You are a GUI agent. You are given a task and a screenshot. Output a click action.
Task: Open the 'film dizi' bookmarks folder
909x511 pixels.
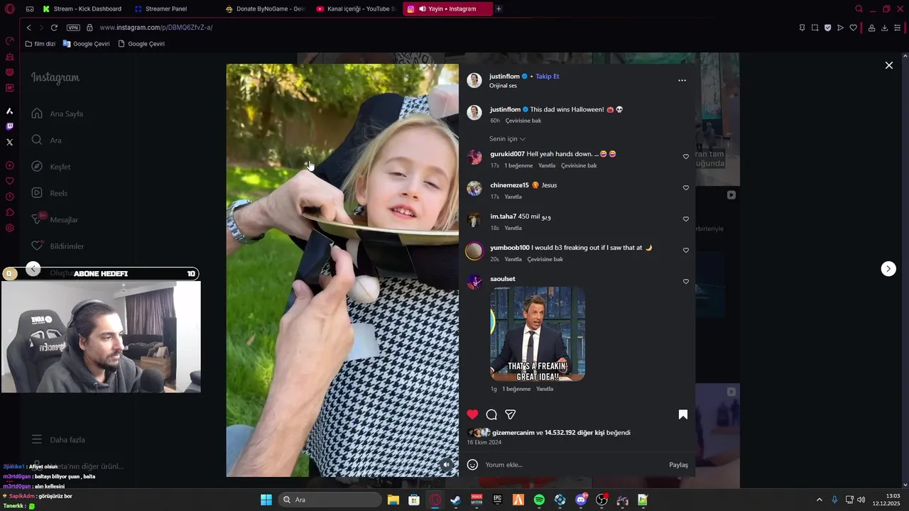[x=40, y=44]
